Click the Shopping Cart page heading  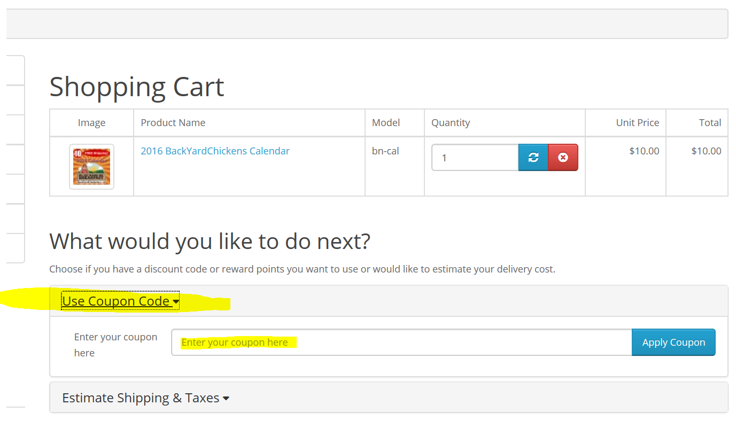click(x=137, y=87)
